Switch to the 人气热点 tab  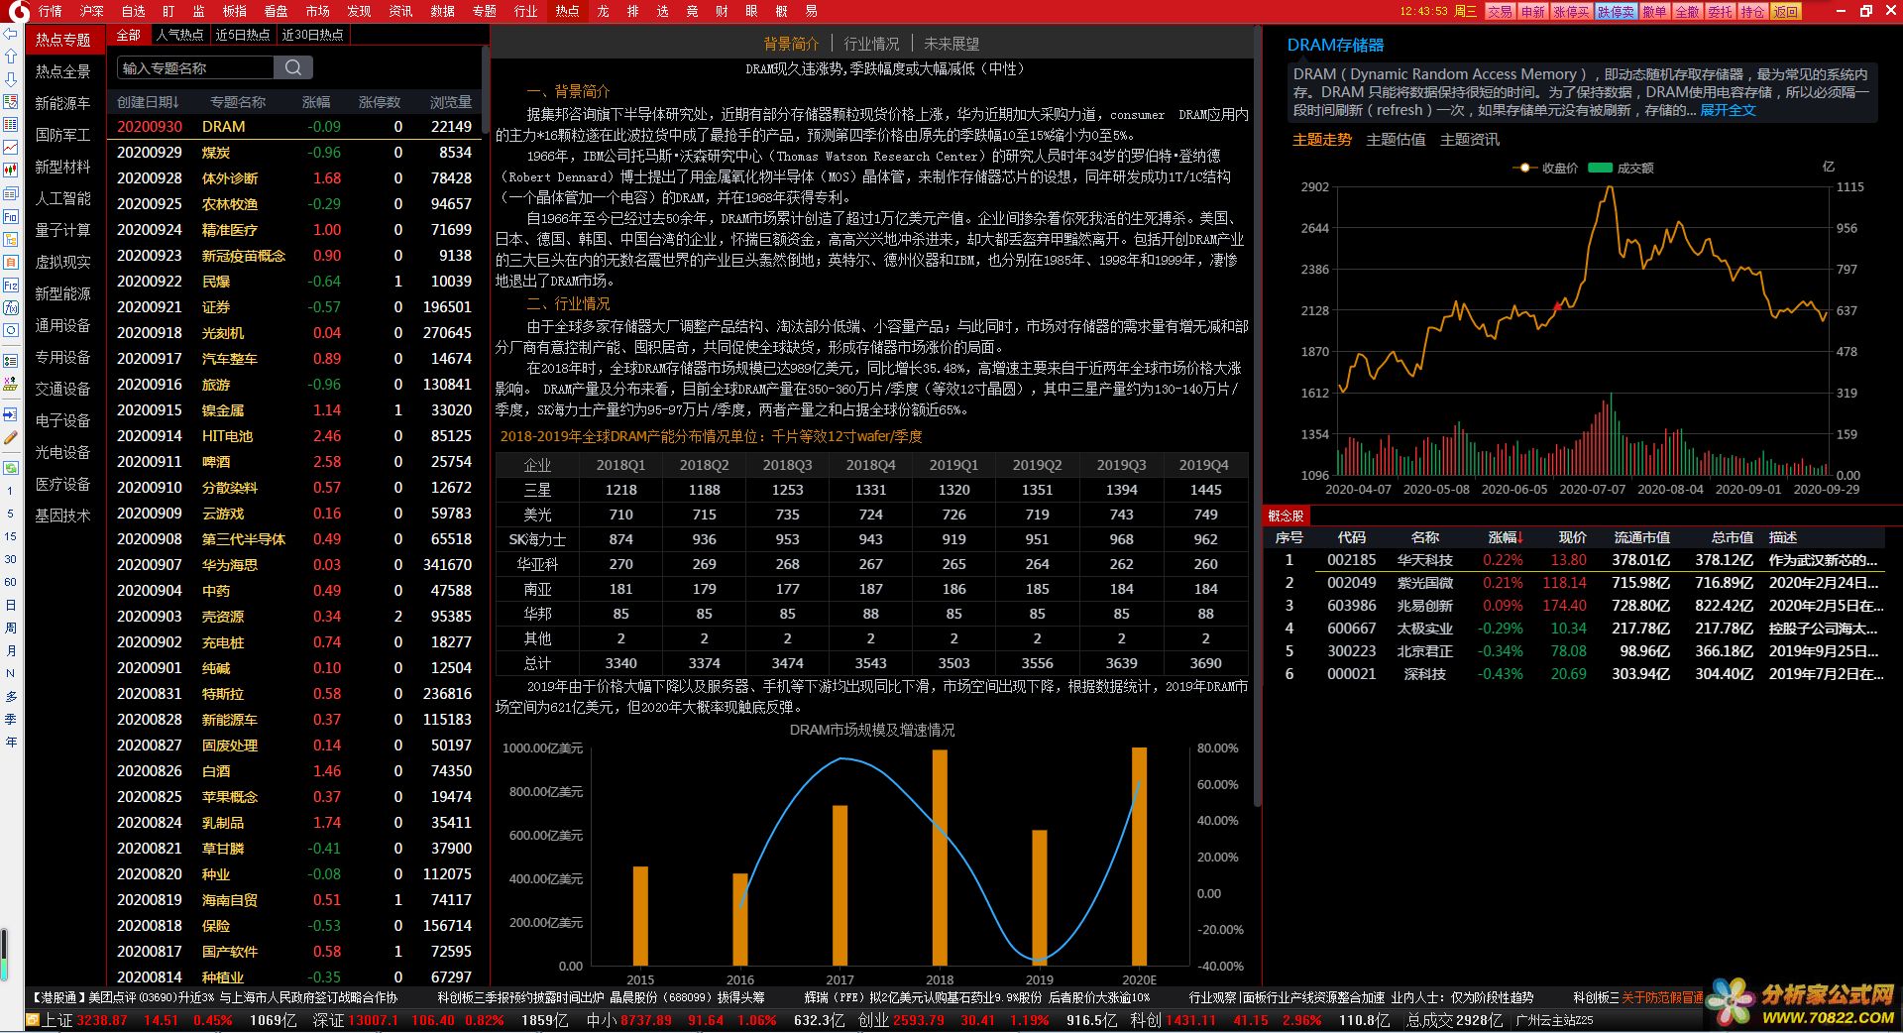179,35
